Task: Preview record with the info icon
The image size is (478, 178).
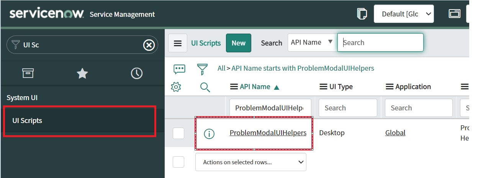Action: (x=209, y=133)
